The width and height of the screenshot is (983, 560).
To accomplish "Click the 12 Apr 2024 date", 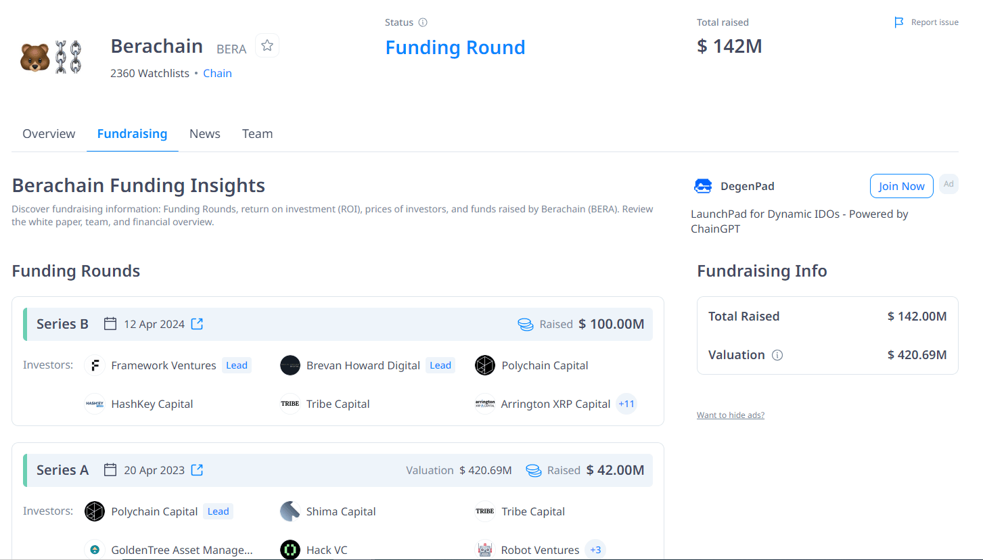I will click(x=154, y=324).
